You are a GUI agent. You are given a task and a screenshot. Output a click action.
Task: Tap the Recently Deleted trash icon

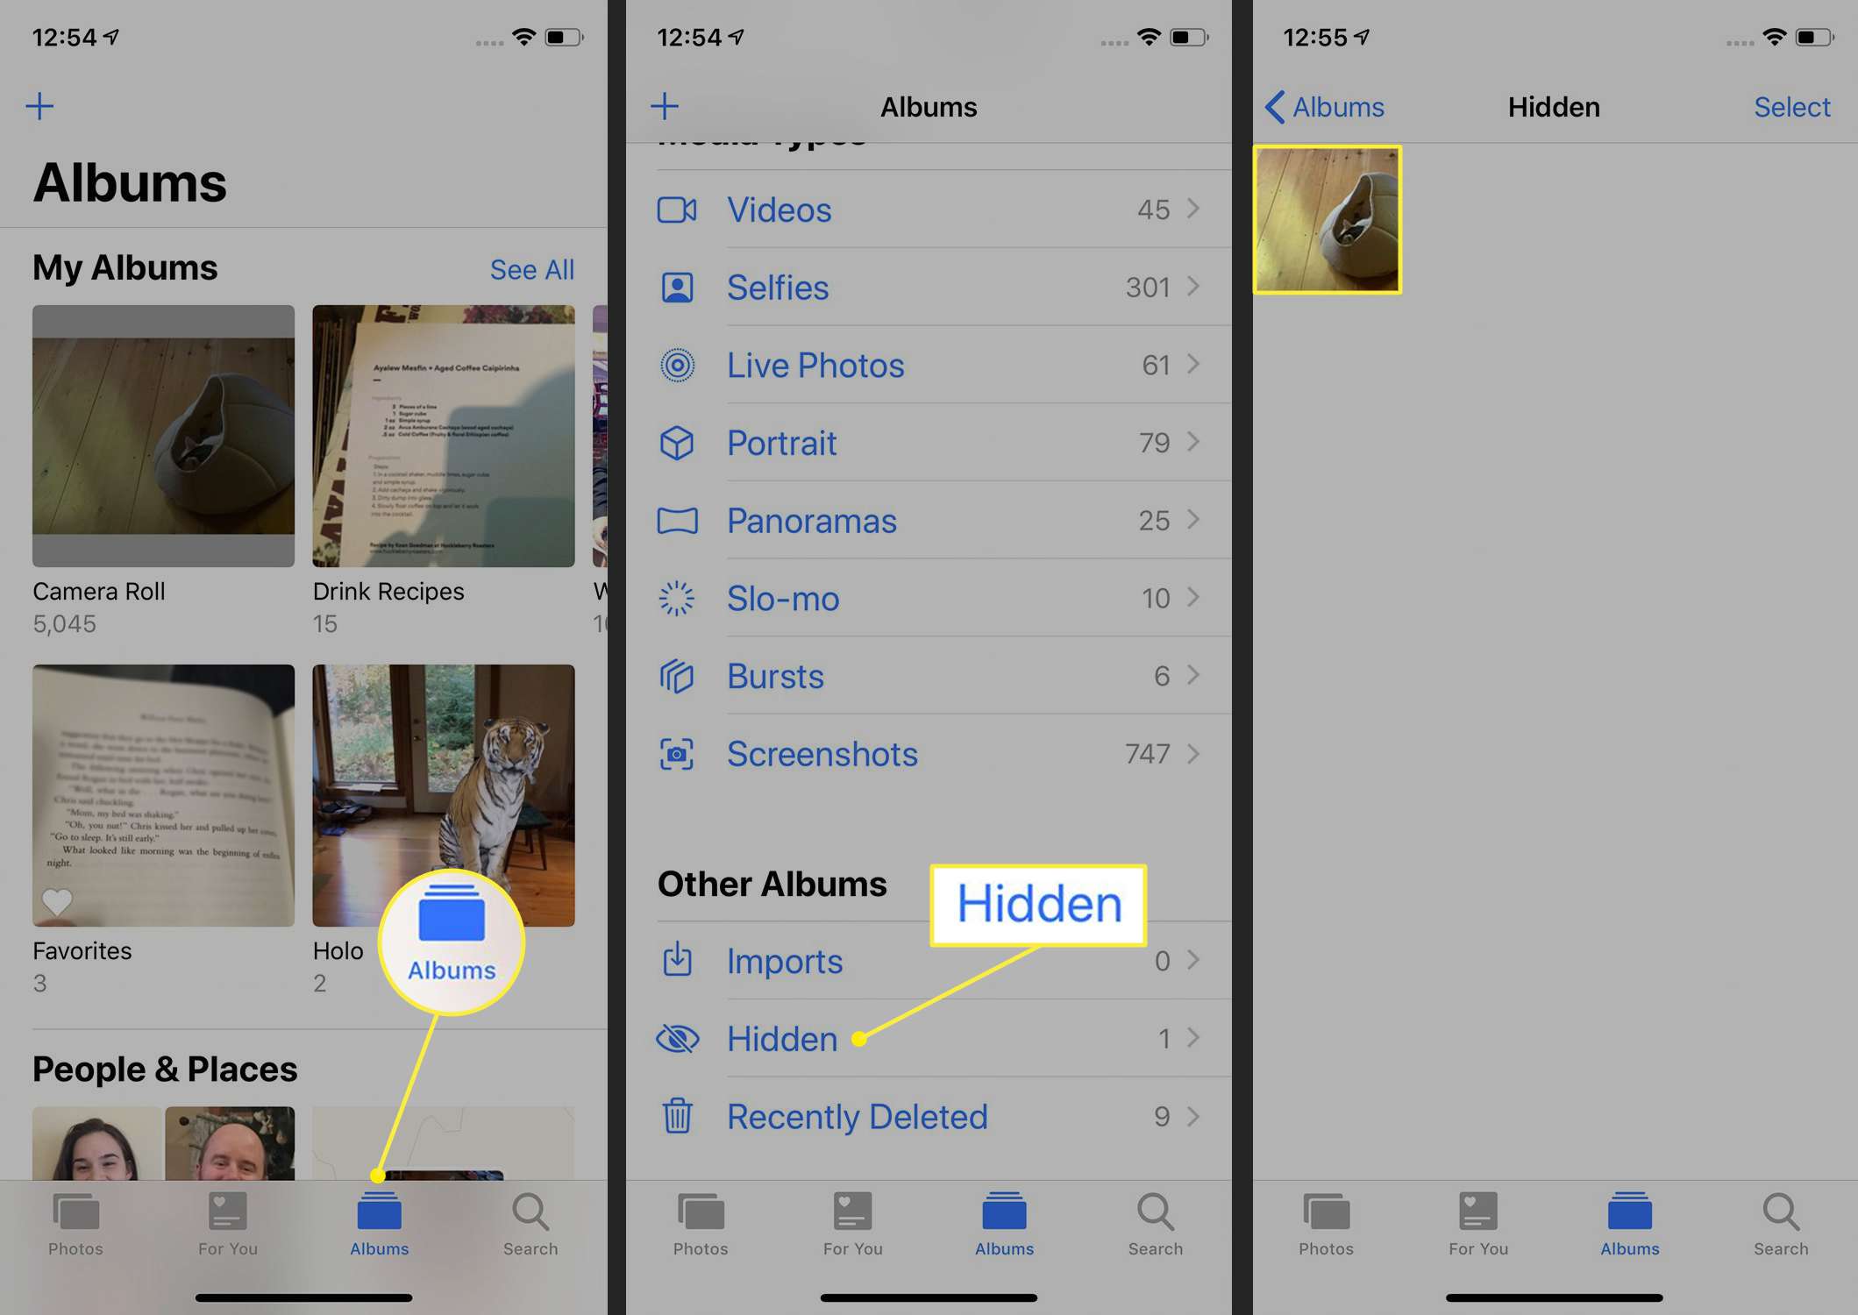(x=676, y=1114)
